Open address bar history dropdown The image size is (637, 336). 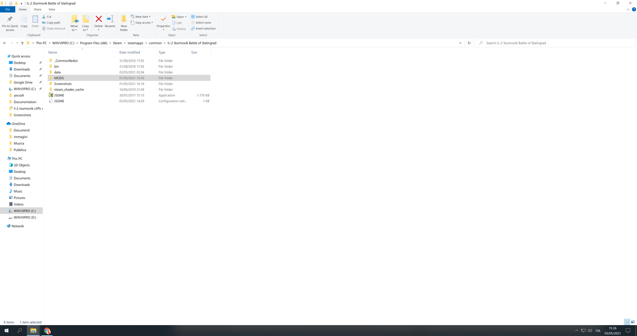point(460,43)
